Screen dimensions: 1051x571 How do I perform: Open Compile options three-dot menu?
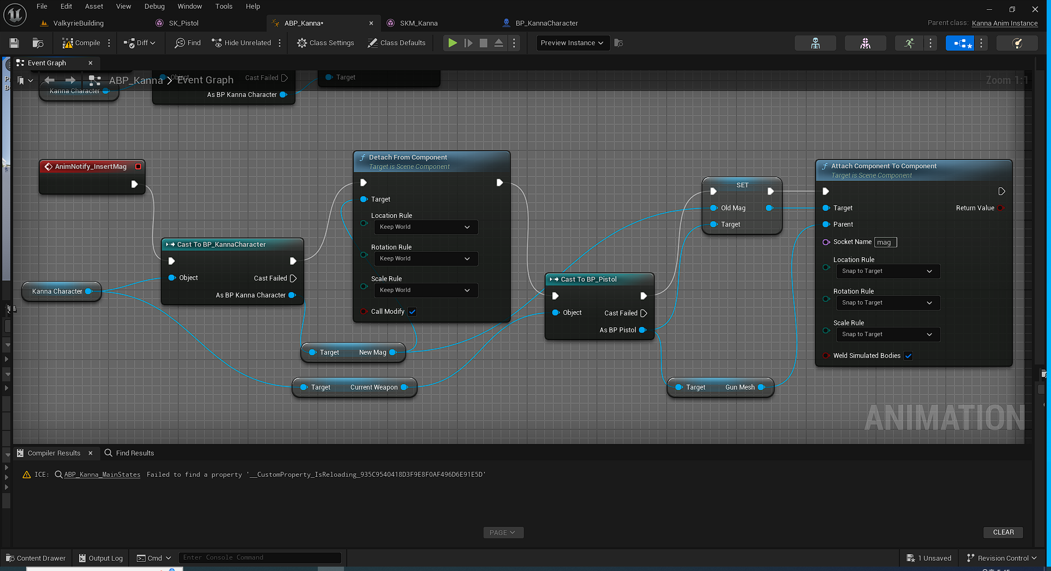tap(109, 43)
